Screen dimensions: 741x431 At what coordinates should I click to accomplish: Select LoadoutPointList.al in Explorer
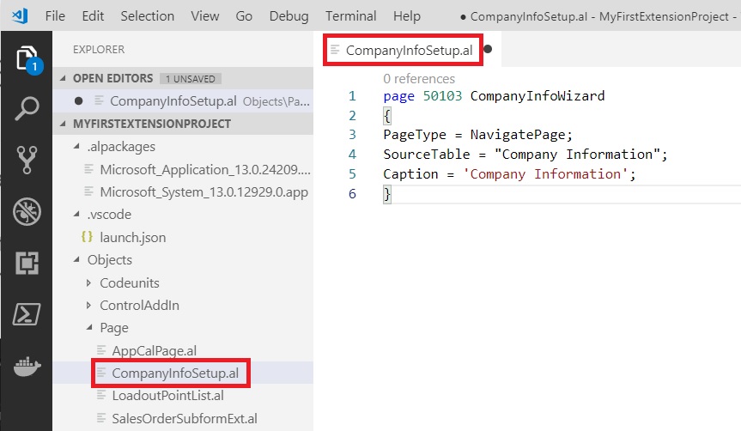click(x=167, y=396)
